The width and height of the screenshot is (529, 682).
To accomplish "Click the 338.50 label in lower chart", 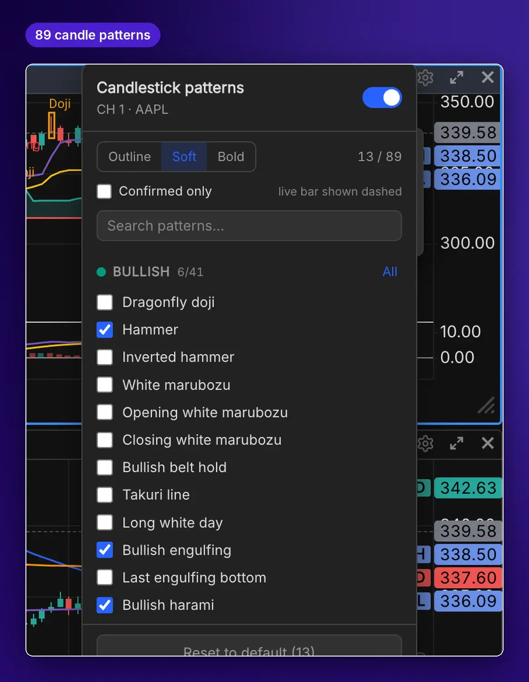I will click(x=468, y=555).
